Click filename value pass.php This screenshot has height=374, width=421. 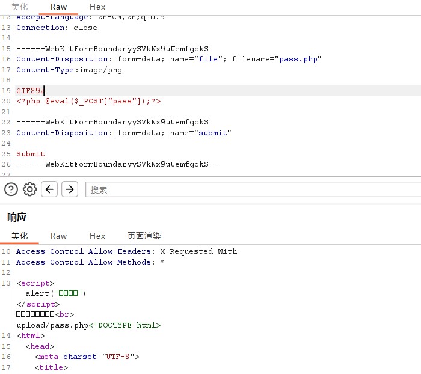tap(298, 59)
